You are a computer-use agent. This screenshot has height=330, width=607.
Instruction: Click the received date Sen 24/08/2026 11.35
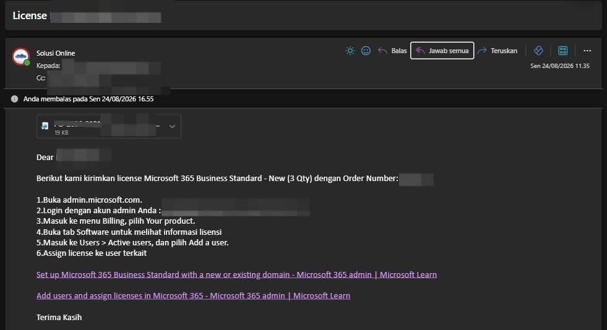tap(560, 66)
